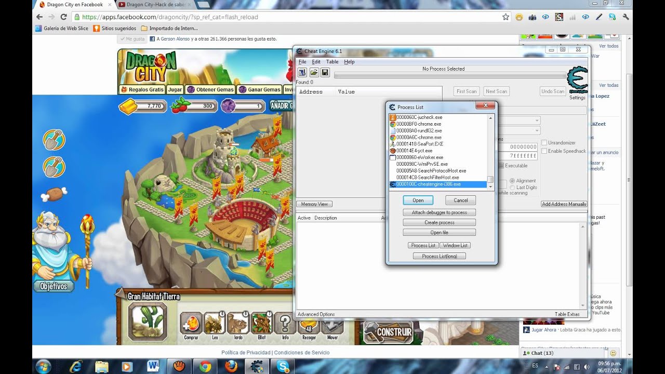Select the Lex dragon icon

[215, 323]
